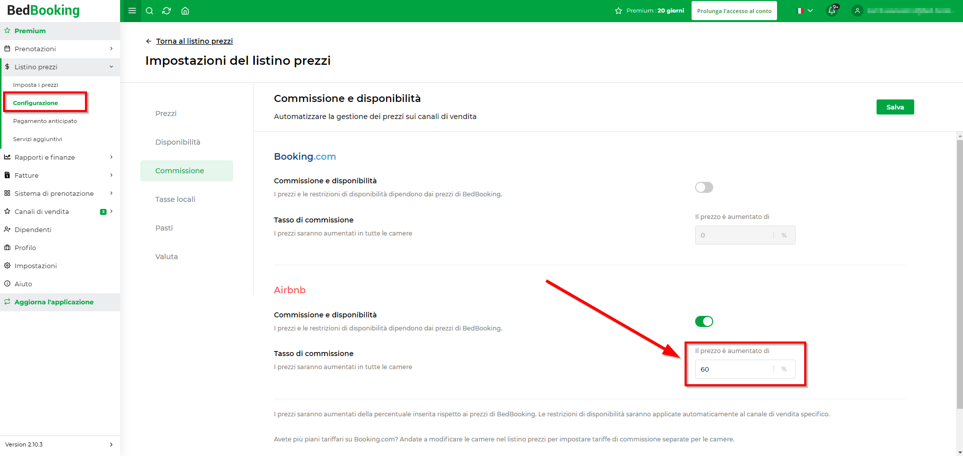Open Servizi aggiuntivi submenu item
The height and width of the screenshot is (456, 963).
tap(38, 139)
